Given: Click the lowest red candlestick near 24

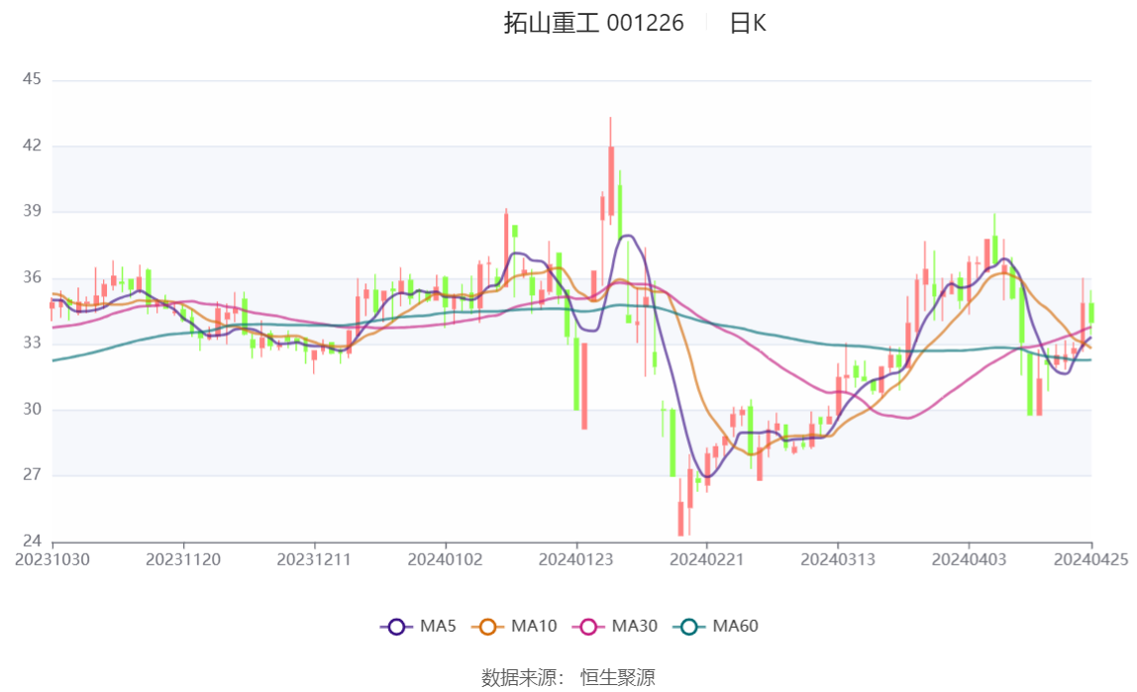Looking at the screenshot, I should pyautogui.click(x=680, y=518).
